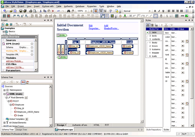The image size is (195, 137).
Task: Open the zoom 100% dropdown
Action: (x=86, y=11)
